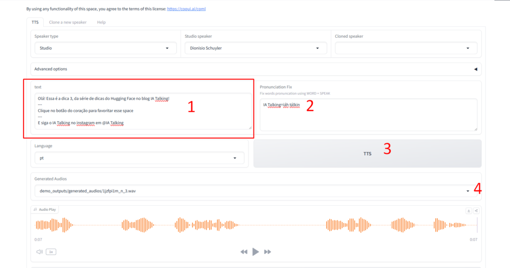This screenshot has width=510, height=268.
Task: Click the volume speaker icon
Action: tap(39, 252)
